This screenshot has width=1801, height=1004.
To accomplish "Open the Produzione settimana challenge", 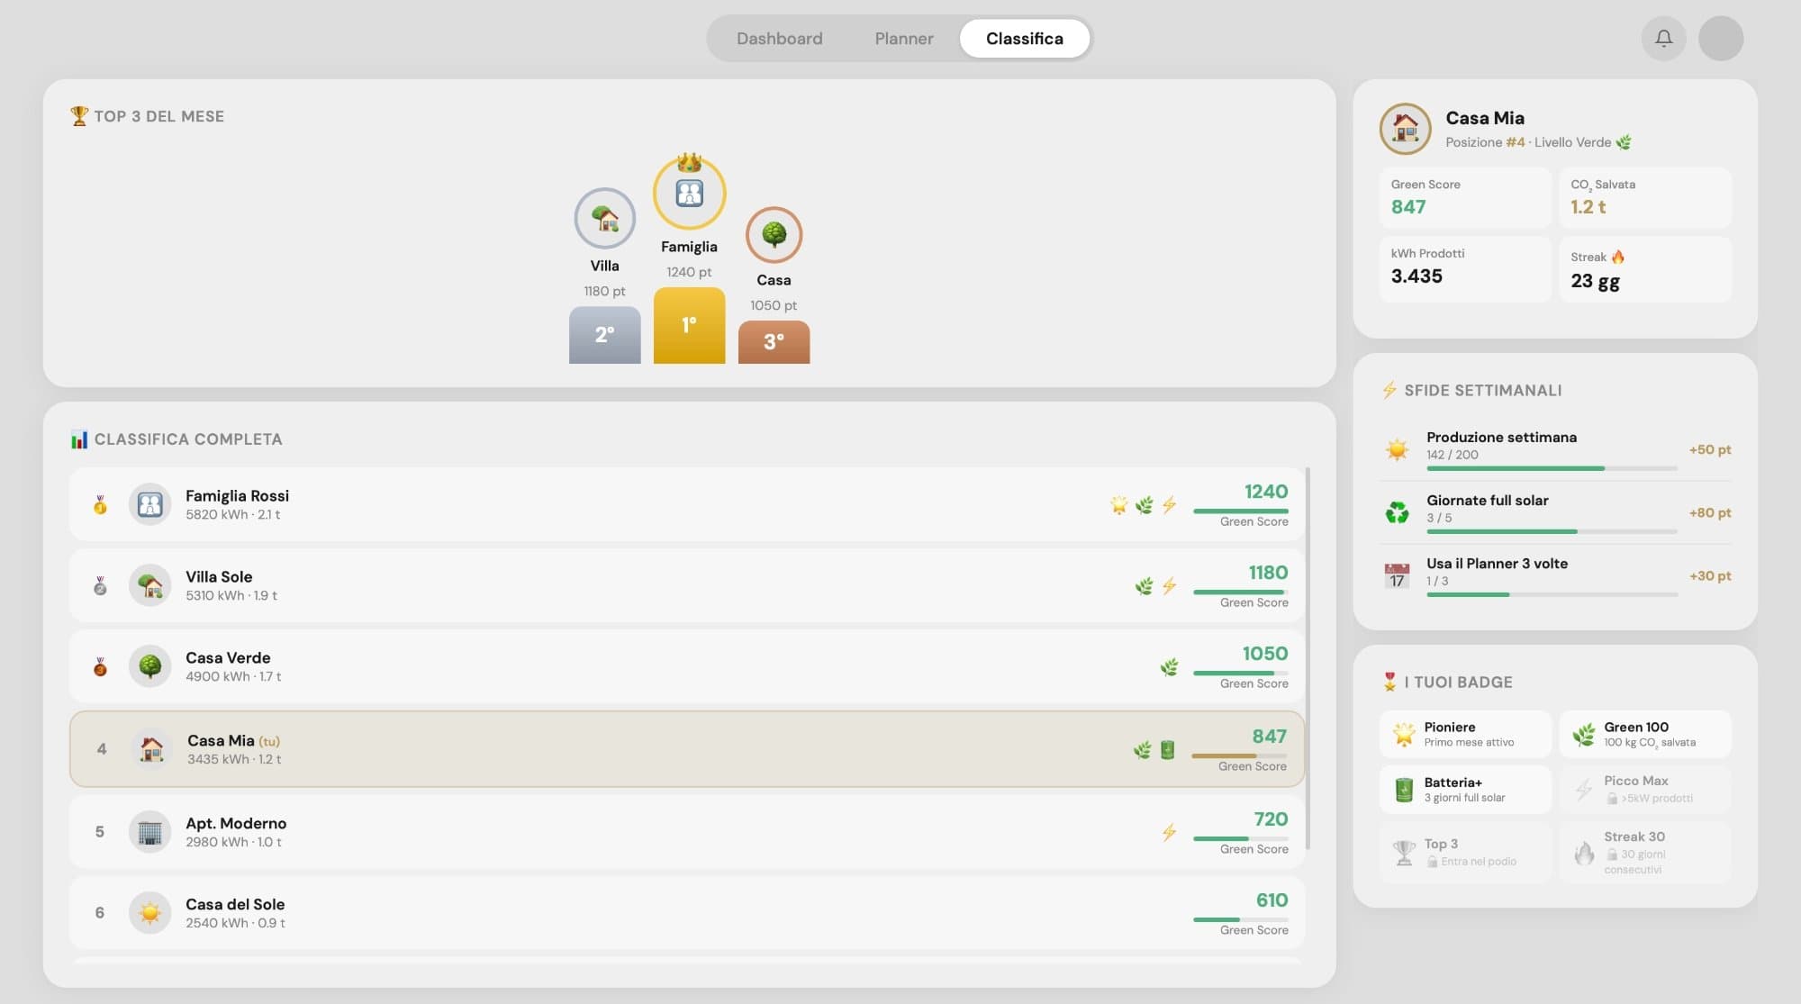I will pyautogui.click(x=1555, y=449).
